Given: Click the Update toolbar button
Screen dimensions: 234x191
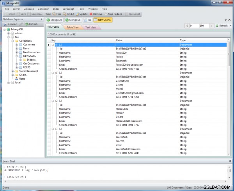Looking at the screenshot, I should (x=82, y=14).
